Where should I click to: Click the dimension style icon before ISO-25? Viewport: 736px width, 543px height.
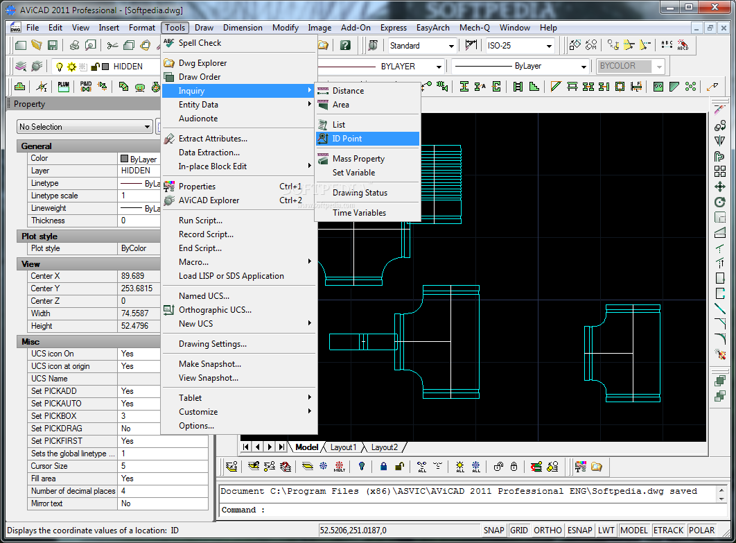[471, 45]
